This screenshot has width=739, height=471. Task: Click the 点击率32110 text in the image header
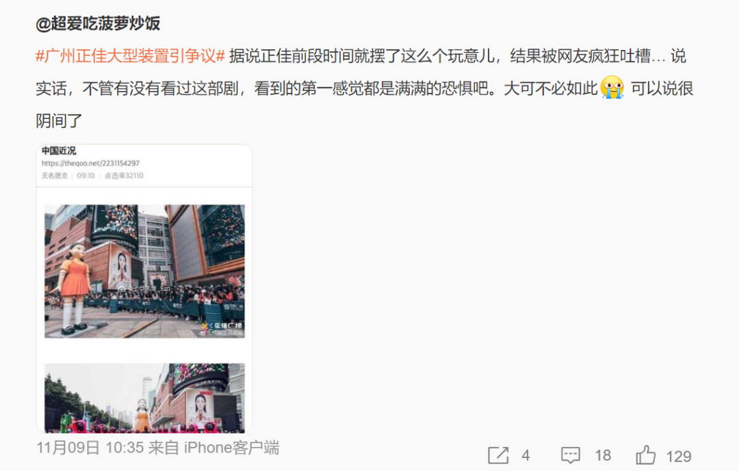coord(124,176)
